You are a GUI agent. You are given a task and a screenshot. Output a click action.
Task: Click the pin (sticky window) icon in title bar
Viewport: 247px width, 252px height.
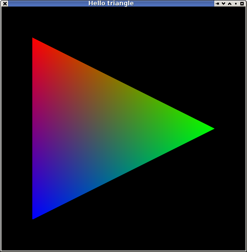pos(218,3)
